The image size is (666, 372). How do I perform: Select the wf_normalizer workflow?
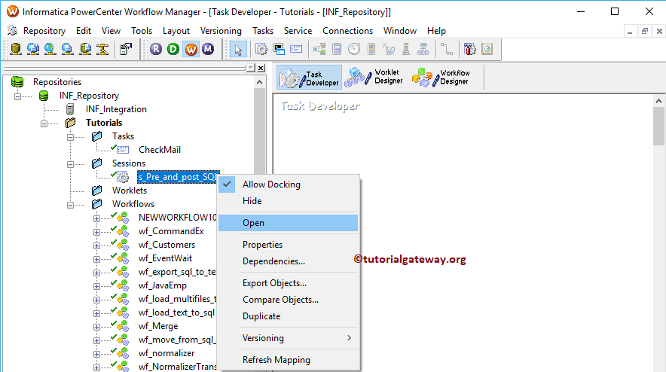(x=166, y=353)
